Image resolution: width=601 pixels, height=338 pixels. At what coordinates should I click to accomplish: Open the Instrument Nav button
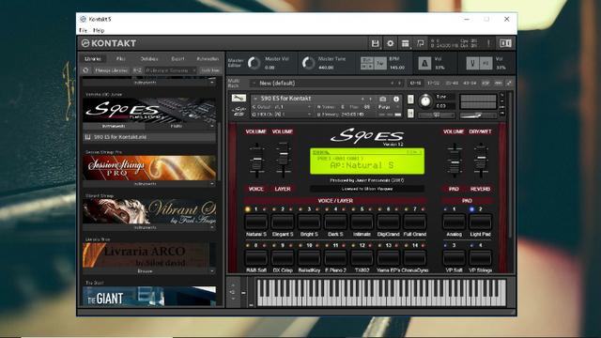[x=210, y=70]
